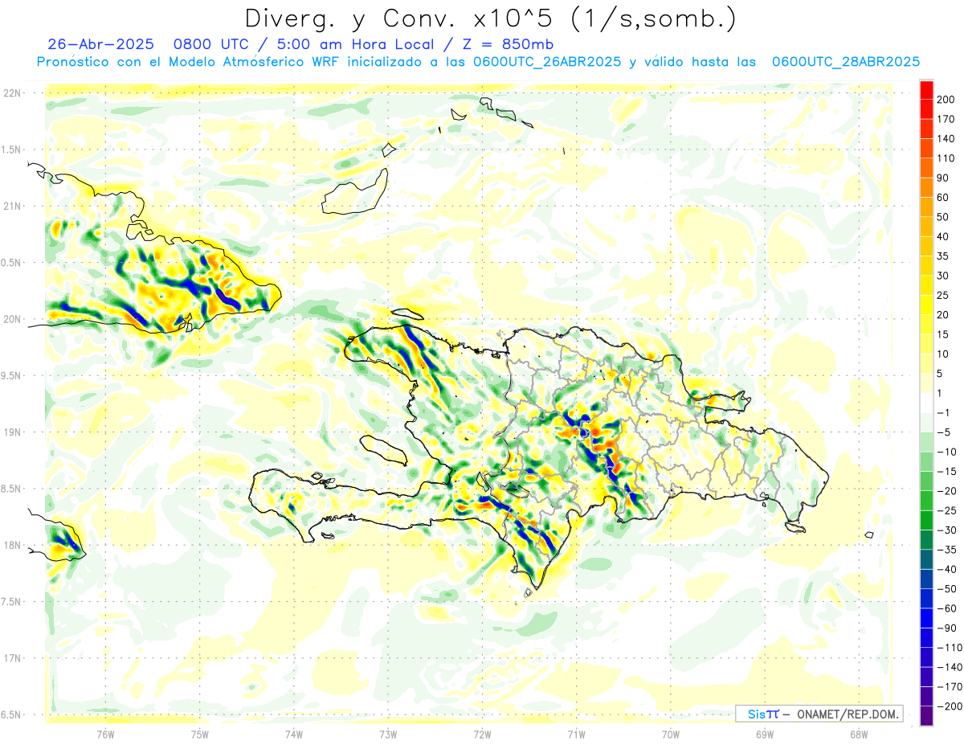Click the '0600UTC_26ABR2025' initialization timestamp
Viewport: 964px width, 745px height.
point(546,62)
